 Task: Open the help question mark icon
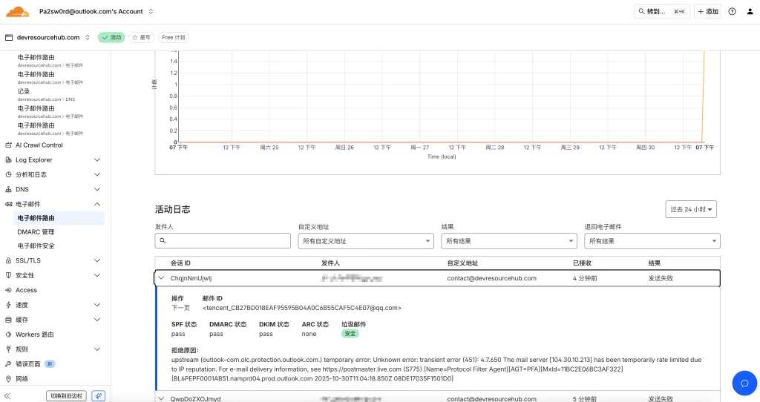(x=732, y=12)
